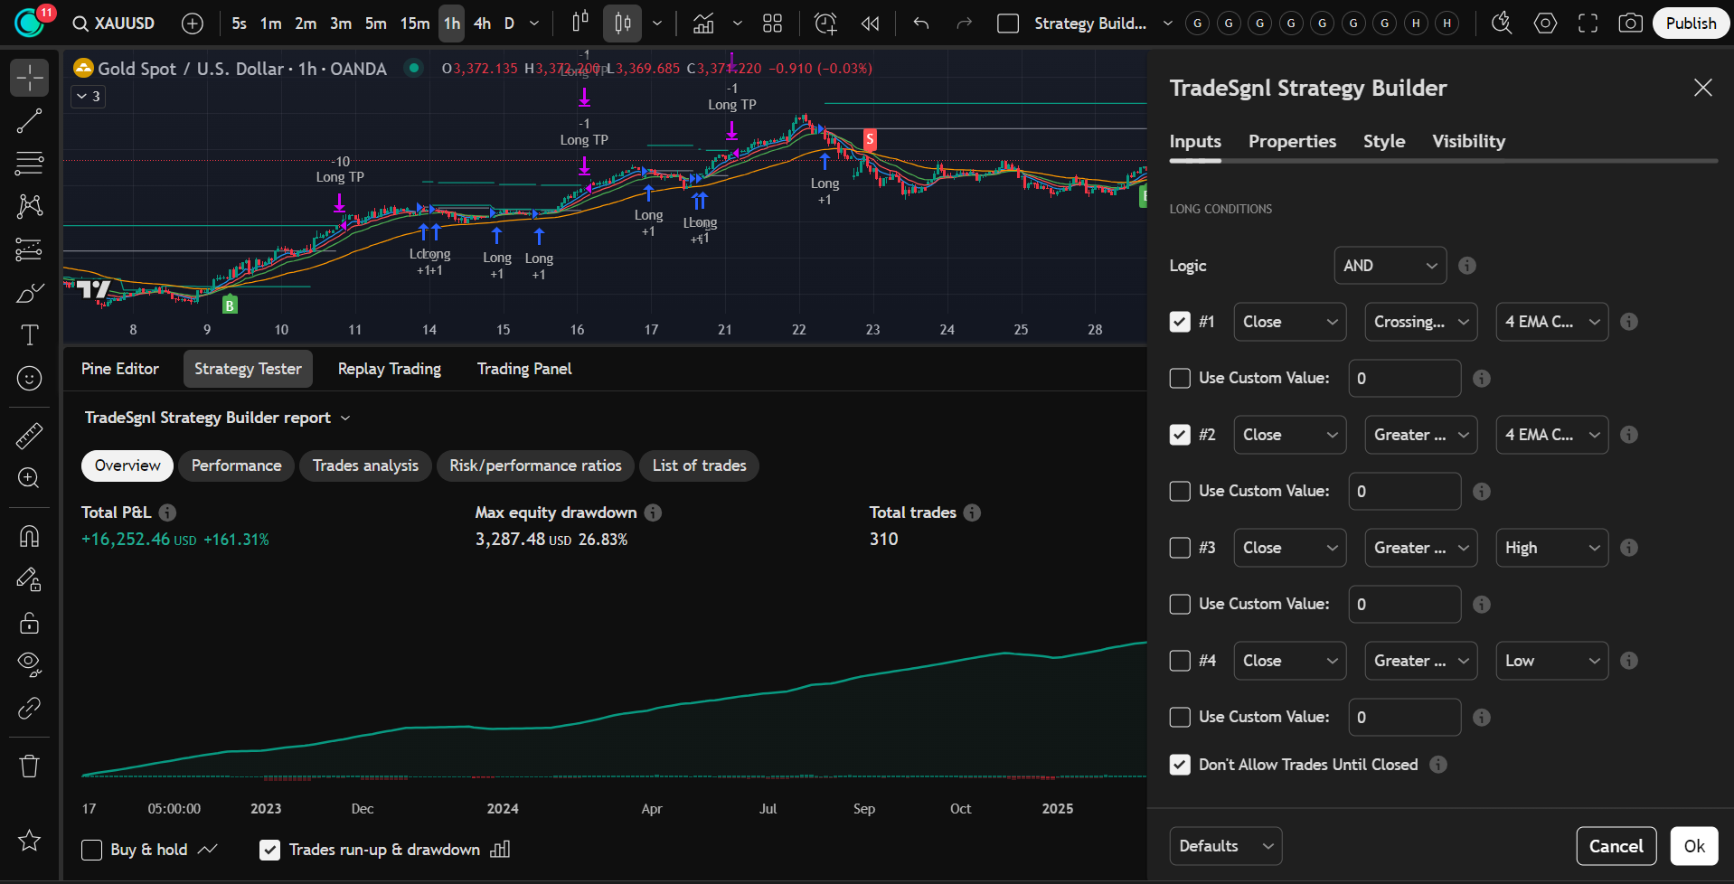Select the Brush drawing tool
This screenshot has width=1734, height=884.
click(x=29, y=292)
